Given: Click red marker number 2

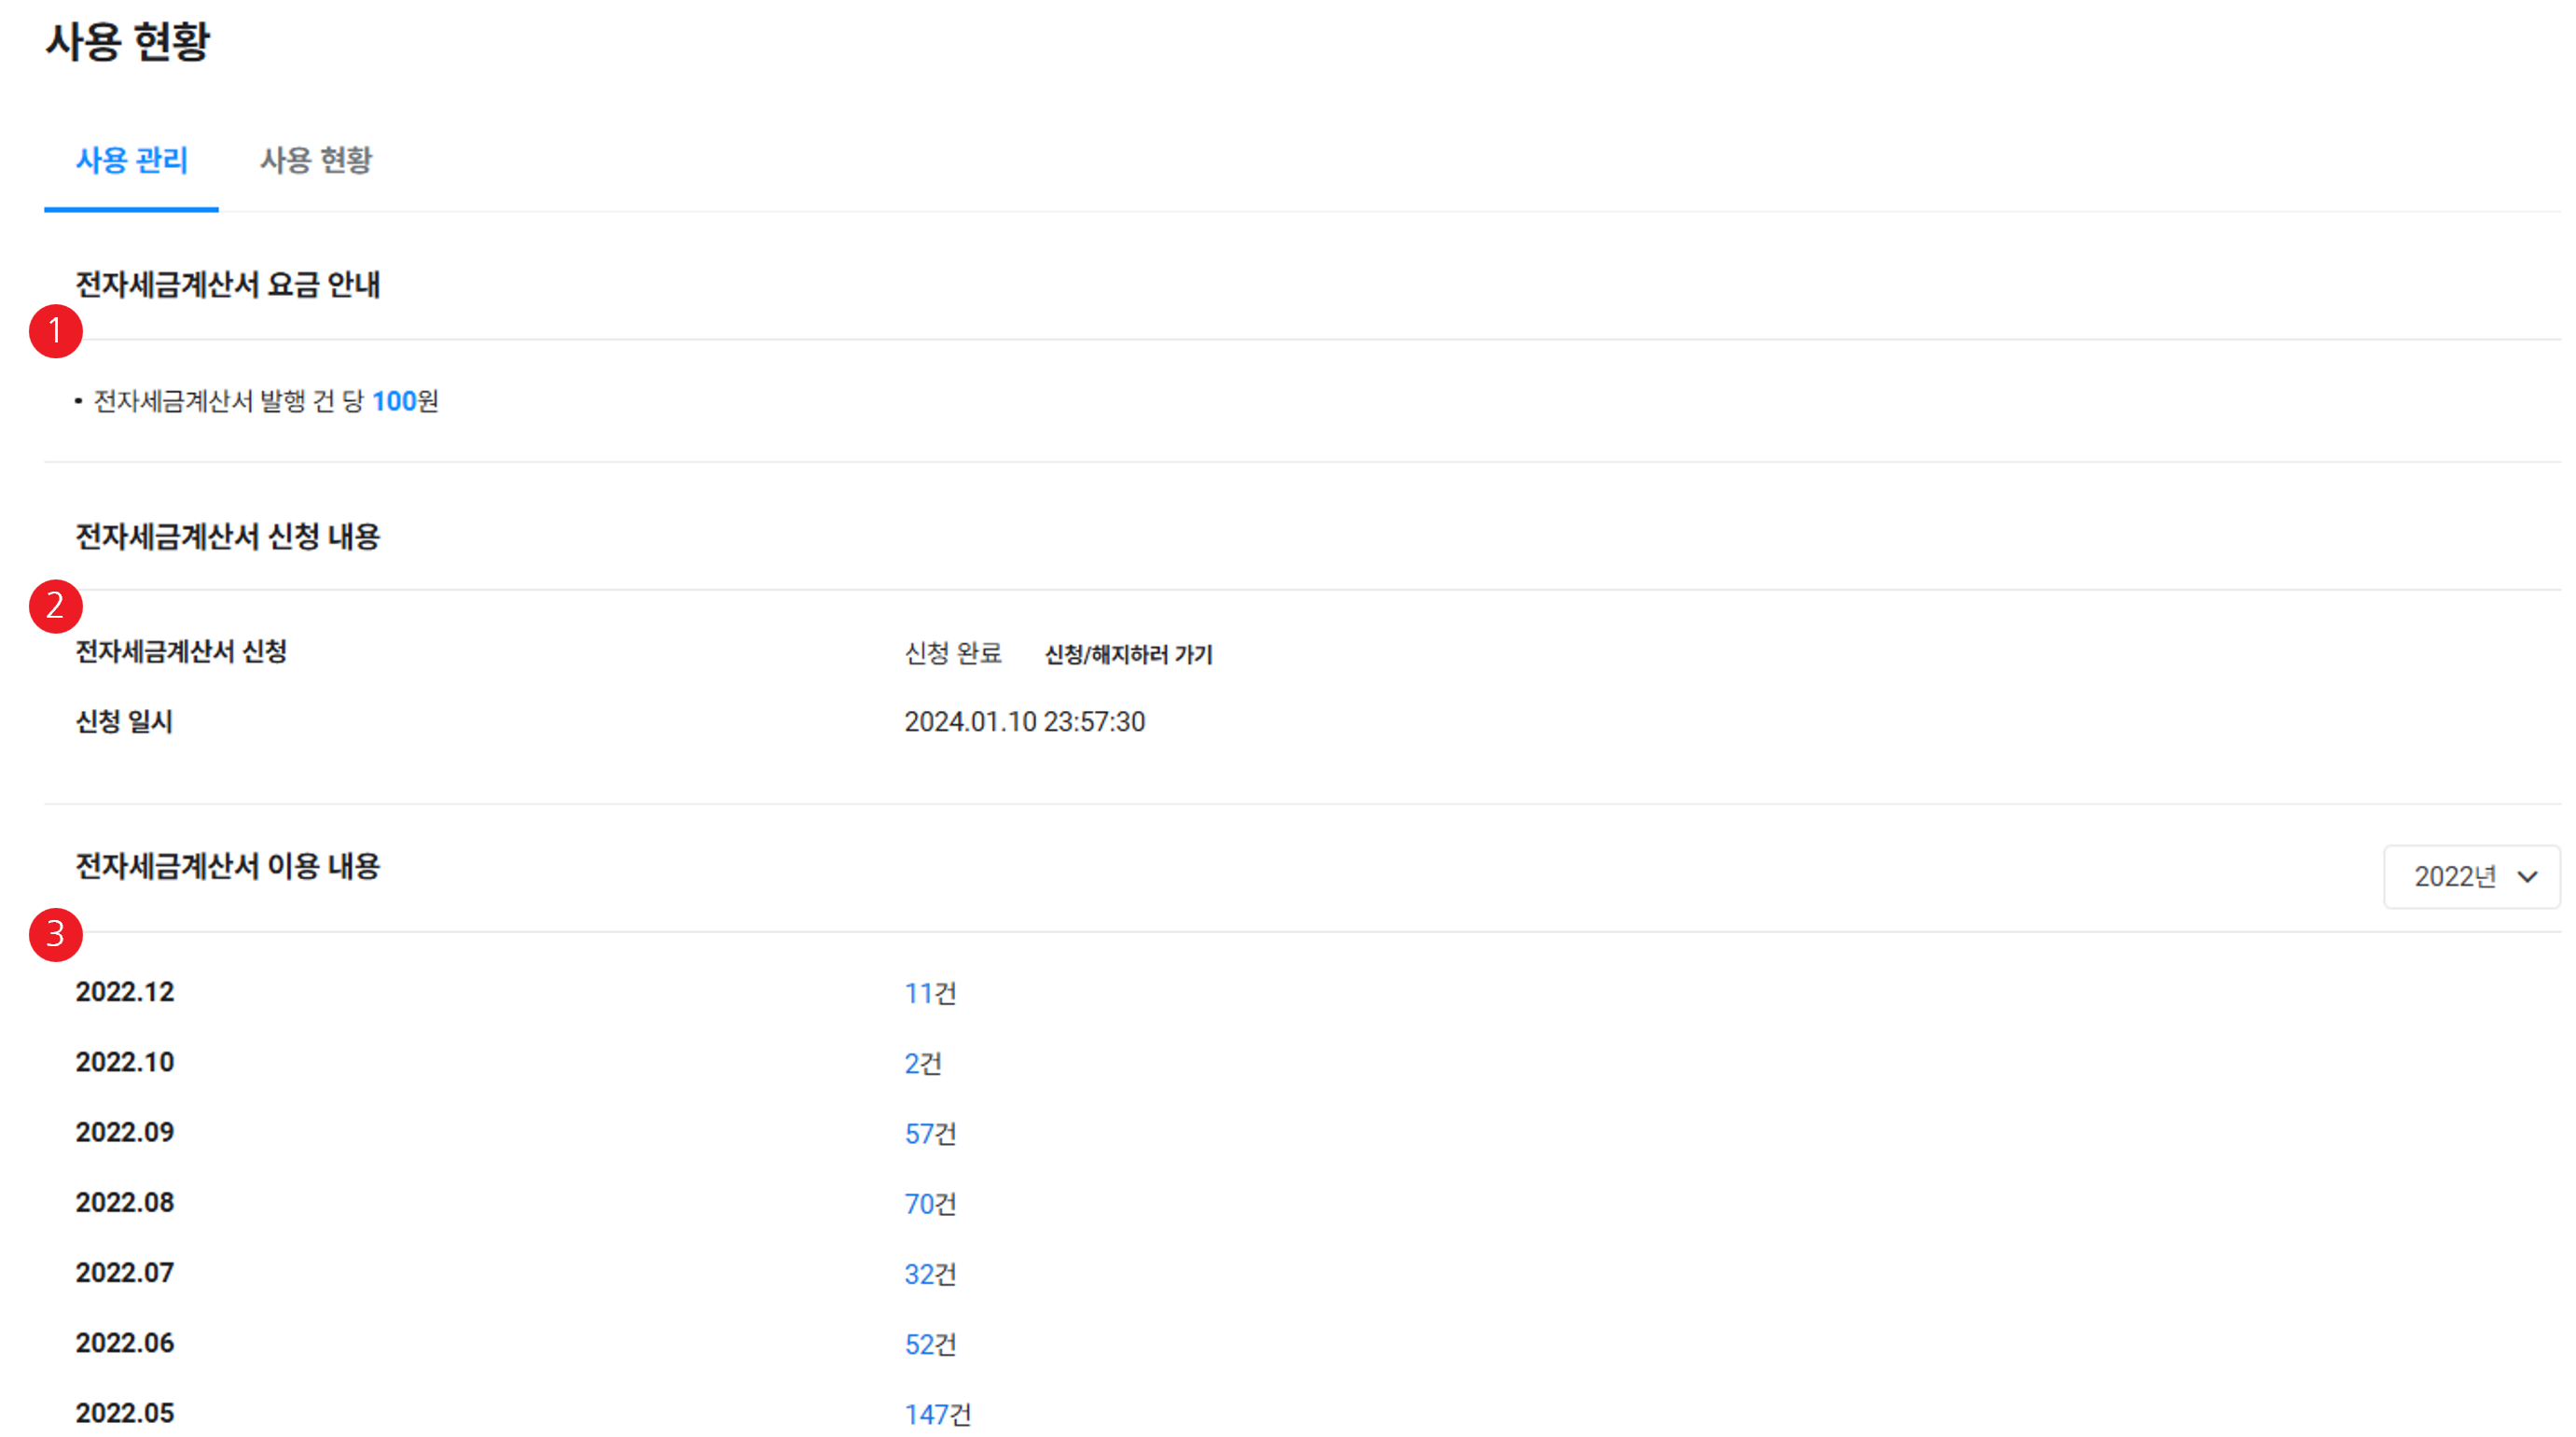Looking at the screenshot, I should tap(56, 607).
